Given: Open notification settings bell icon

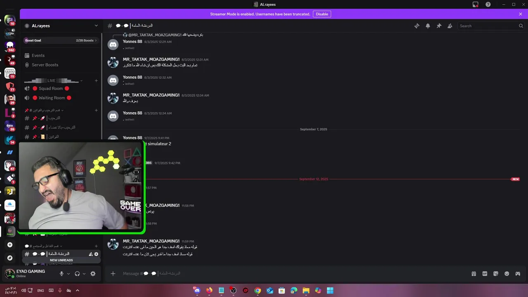Looking at the screenshot, I should tap(428, 26).
